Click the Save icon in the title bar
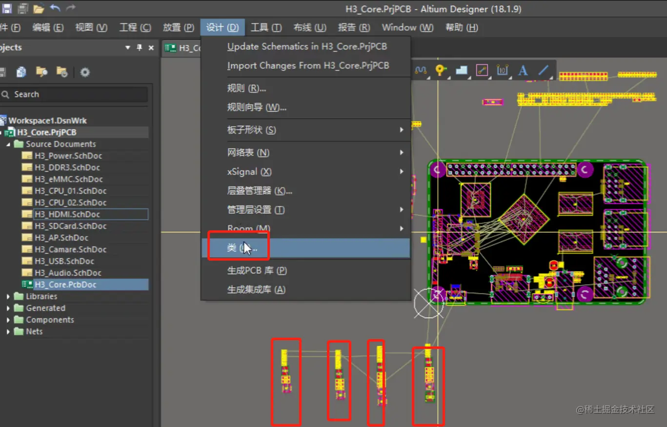 (x=7, y=8)
